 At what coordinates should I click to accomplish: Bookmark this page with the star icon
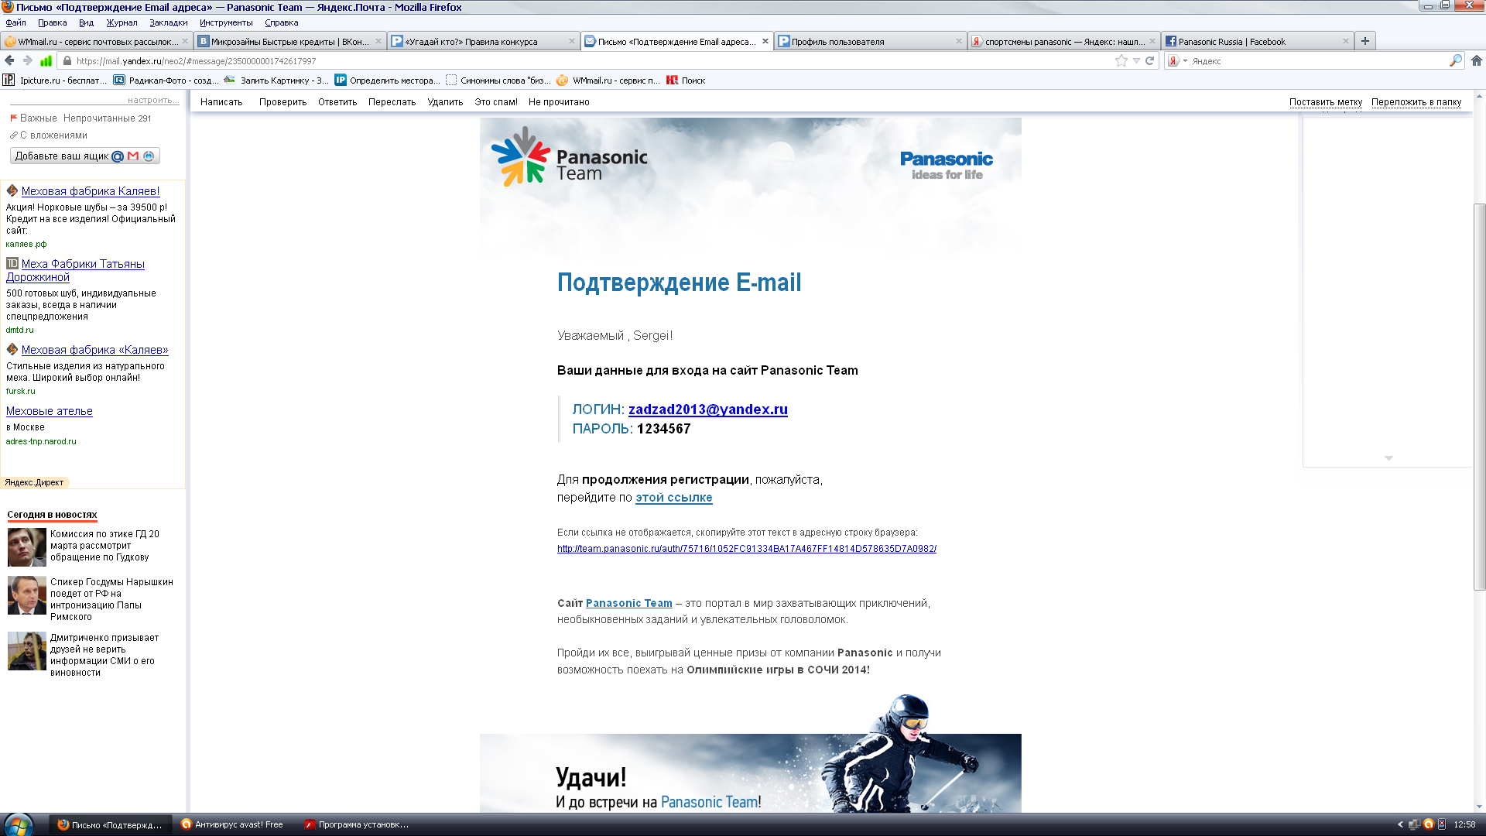click(x=1121, y=60)
